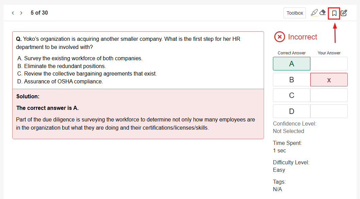Go to the next question arrow

coord(21,13)
